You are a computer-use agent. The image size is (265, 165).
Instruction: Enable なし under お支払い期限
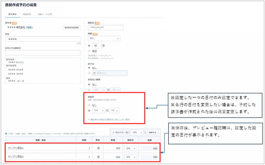(89, 85)
